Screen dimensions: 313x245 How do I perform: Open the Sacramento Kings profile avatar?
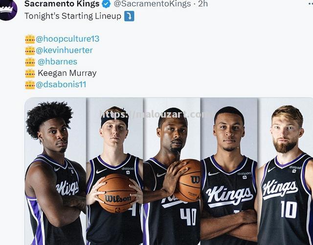[x=8, y=9]
